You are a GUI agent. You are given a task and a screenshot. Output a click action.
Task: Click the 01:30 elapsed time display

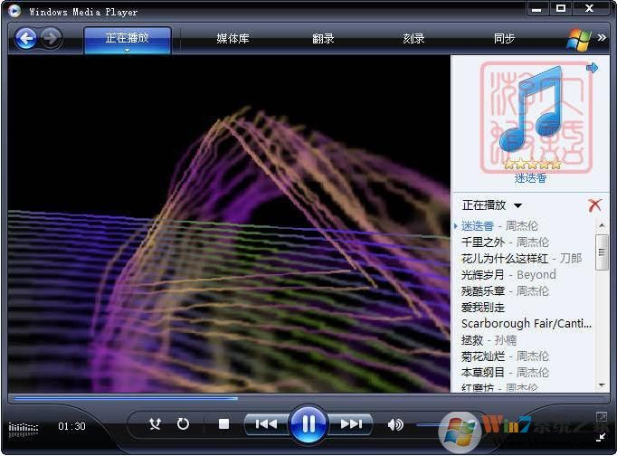coord(71,426)
